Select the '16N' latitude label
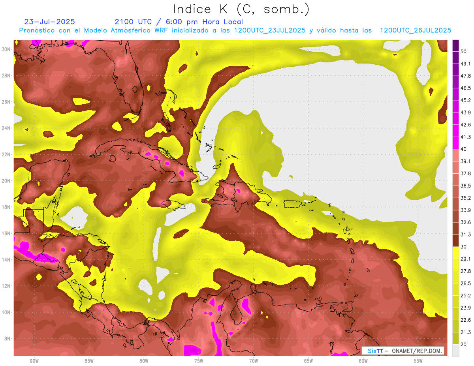The height and width of the screenshot is (366, 474). tap(7, 233)
